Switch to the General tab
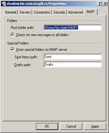Screen dimensions: 109x133 (11, 12)
